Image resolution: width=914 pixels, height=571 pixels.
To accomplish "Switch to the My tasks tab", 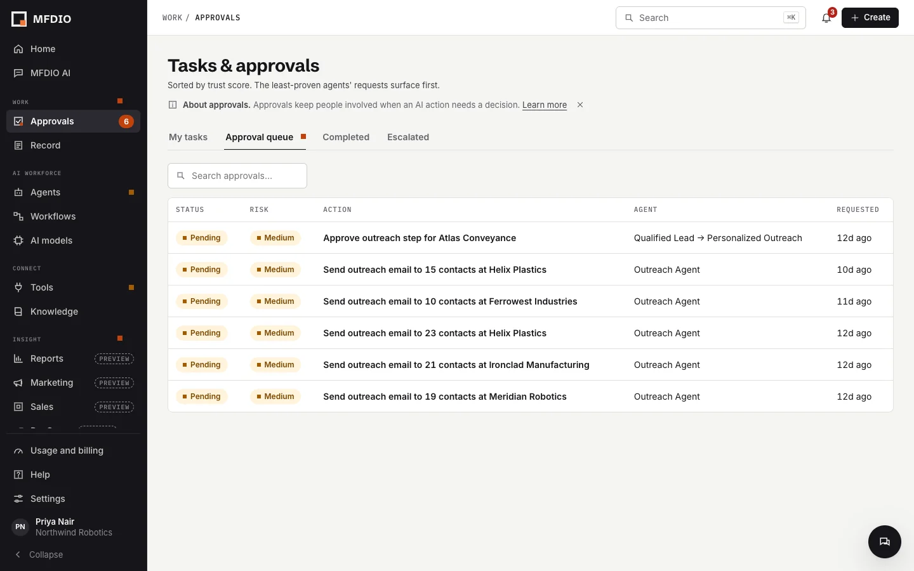I will tap(188, 137).
